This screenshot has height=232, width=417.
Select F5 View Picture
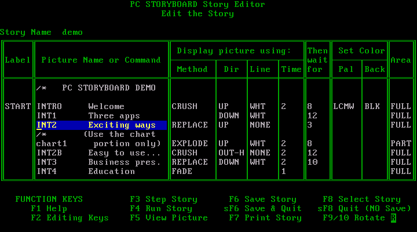[169, 218]
